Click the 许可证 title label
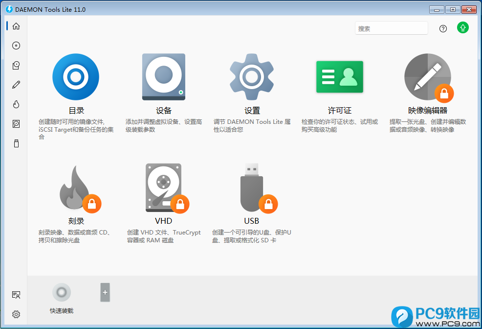The width and height of the screenshot is (482, 329). pos(340,110)
